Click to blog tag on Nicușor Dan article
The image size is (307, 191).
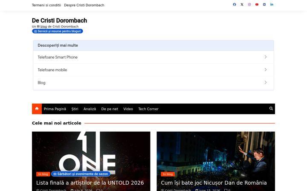[x=168, y=174]
